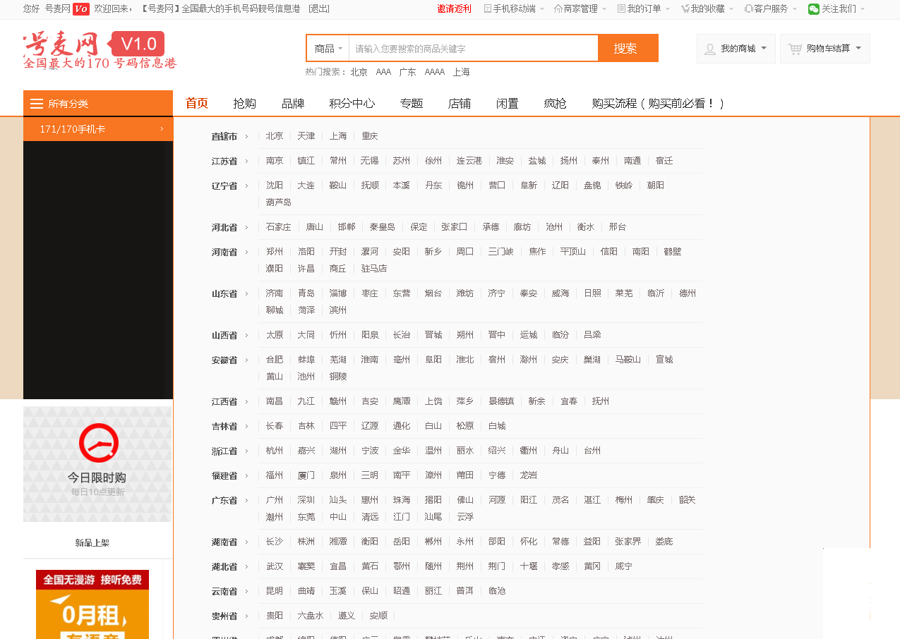
Task: Click hot search term 广东
Action: click(407, 72)
